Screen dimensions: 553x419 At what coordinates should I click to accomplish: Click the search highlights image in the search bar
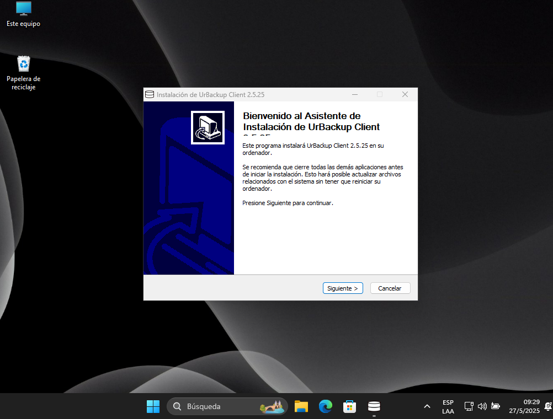point(272,406)
